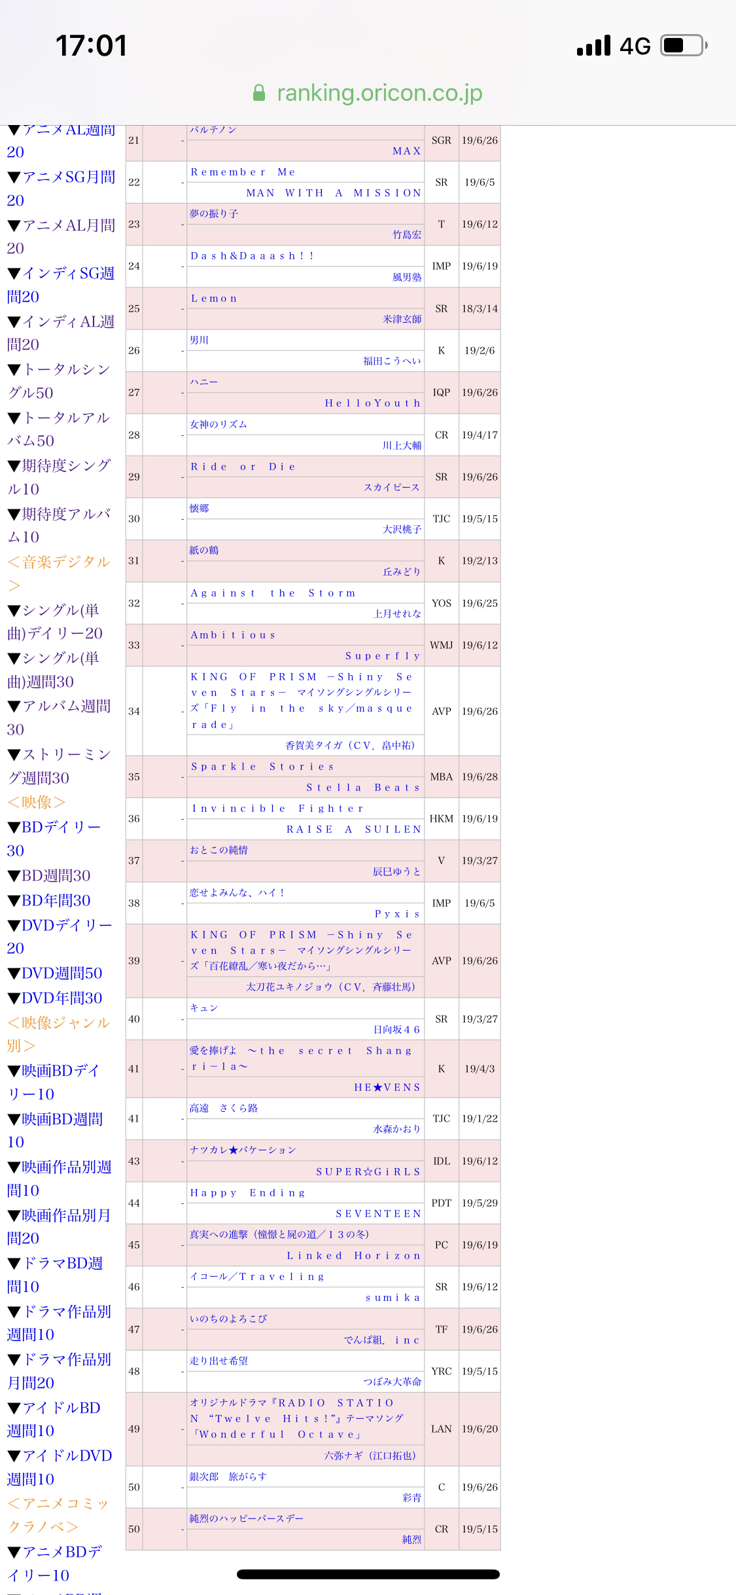Open アニメAL月間20 sidebar link
736x1595 pixels.
[x=61, y=236]
